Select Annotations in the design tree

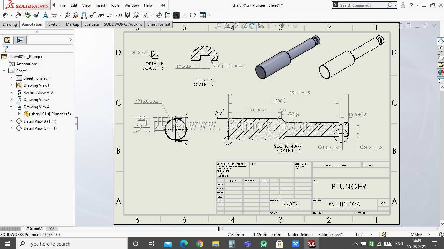27,64
